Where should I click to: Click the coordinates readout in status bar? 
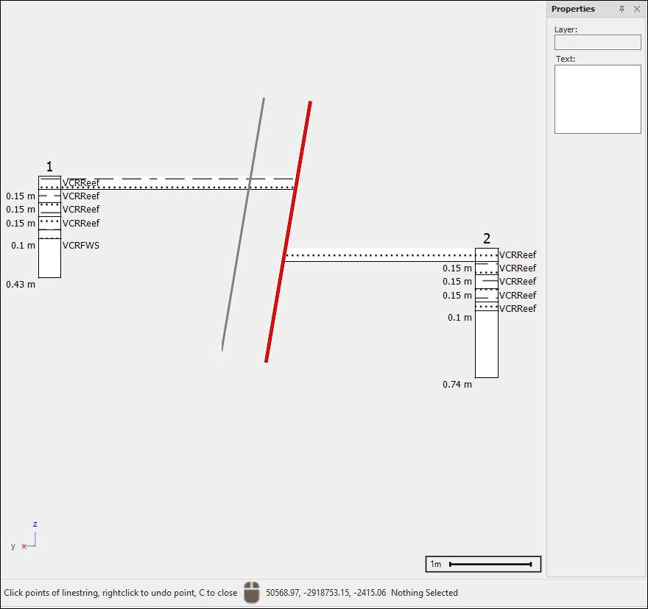click(x=325, y=593)
